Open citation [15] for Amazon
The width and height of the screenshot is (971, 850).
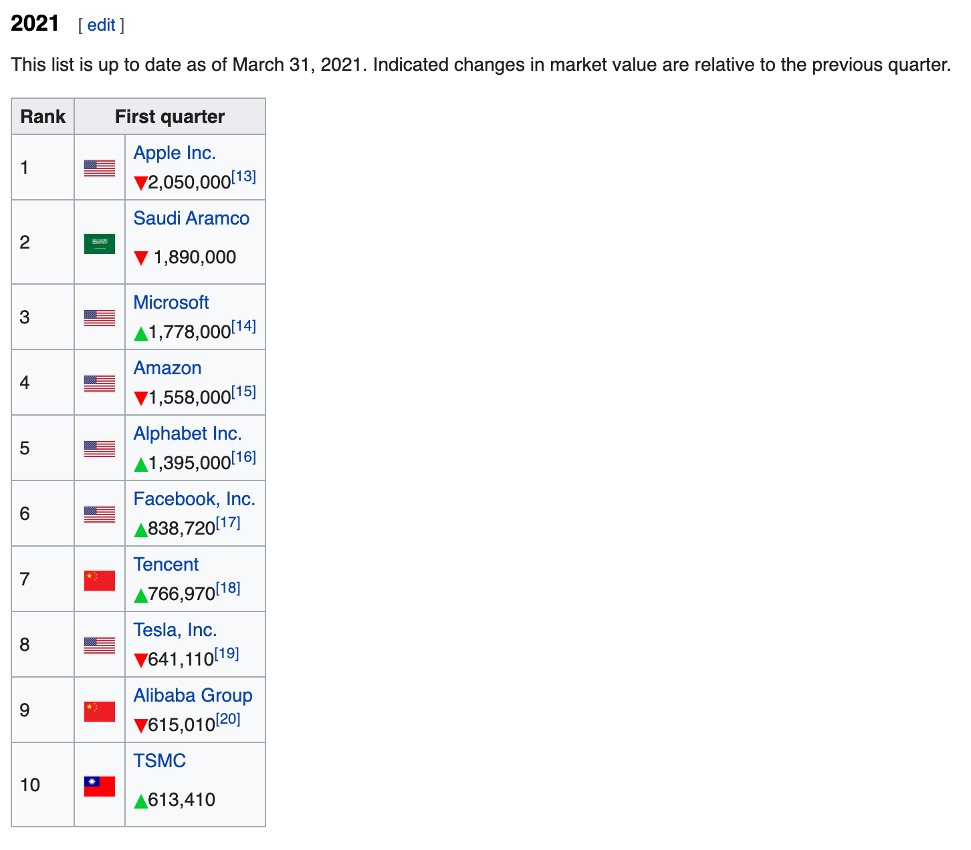243,392
